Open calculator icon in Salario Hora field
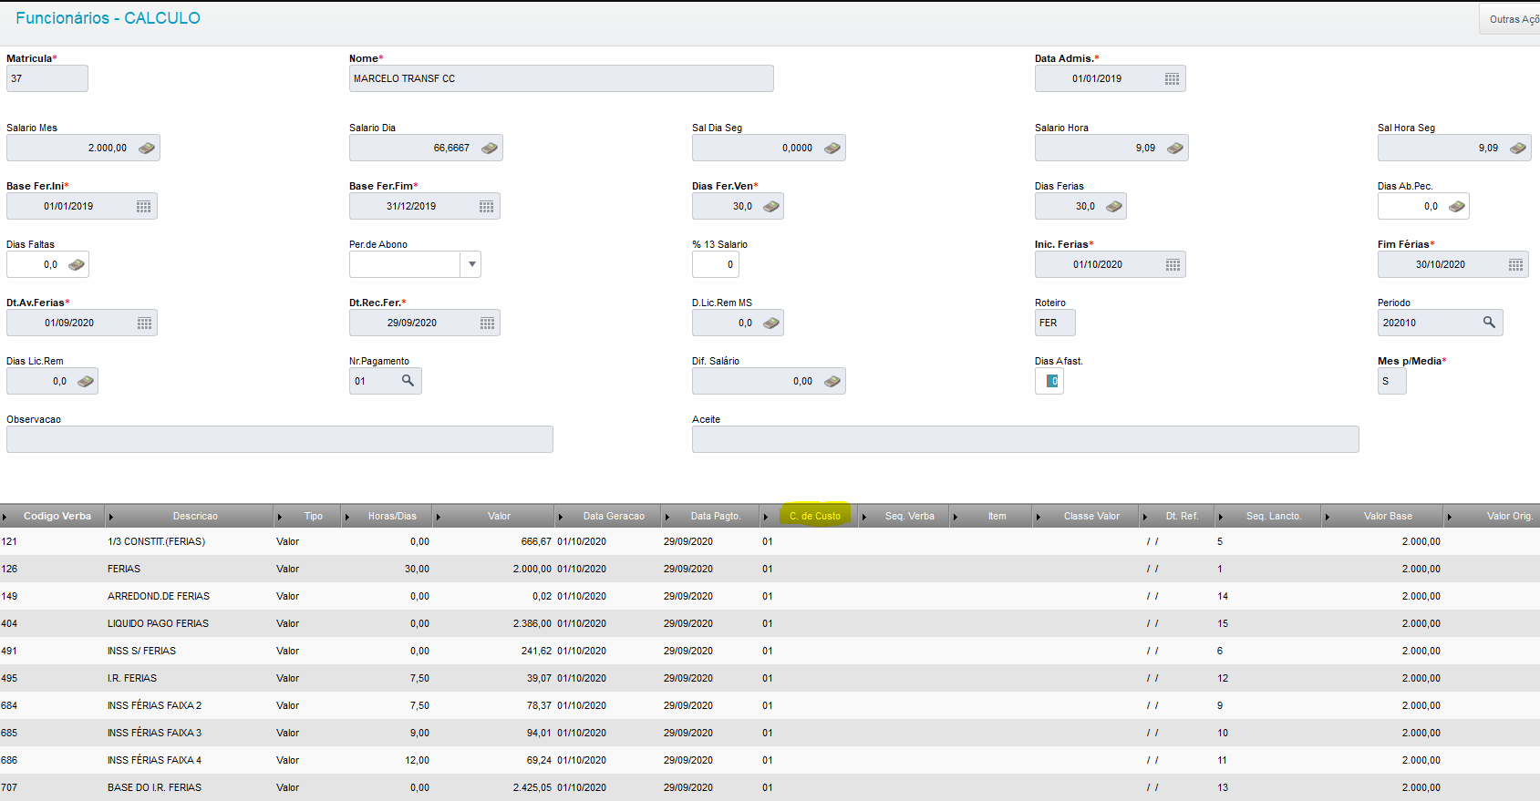Image resolution: width=1540 pixels, height=801 pixels. 1174,149
